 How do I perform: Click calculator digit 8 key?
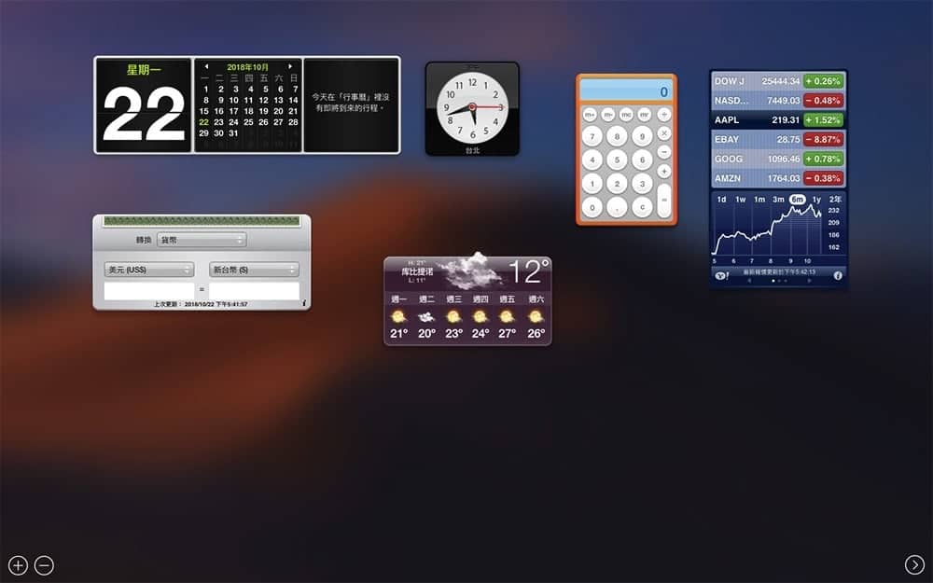[617, 136]
